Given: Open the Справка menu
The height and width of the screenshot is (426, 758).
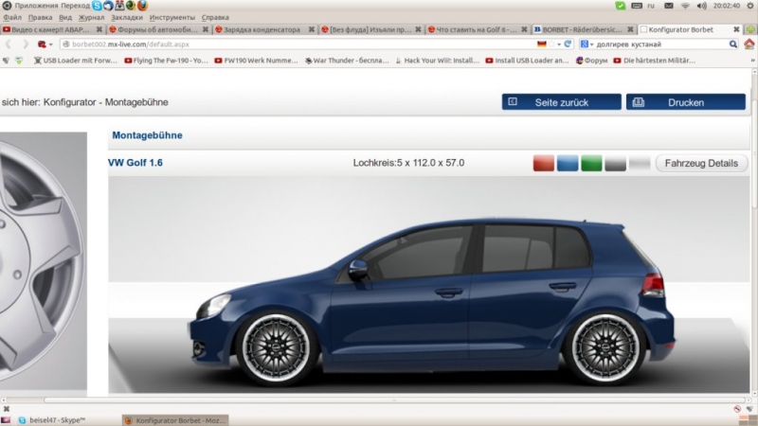Looking at the screenshot, I should pos(215,17).
